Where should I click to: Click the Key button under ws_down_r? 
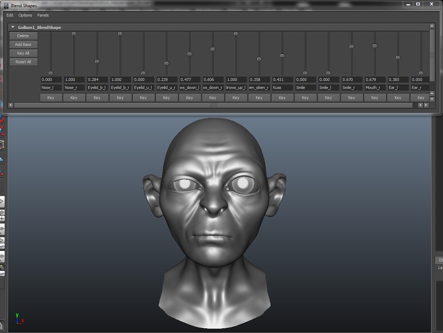tap(213, 98)
